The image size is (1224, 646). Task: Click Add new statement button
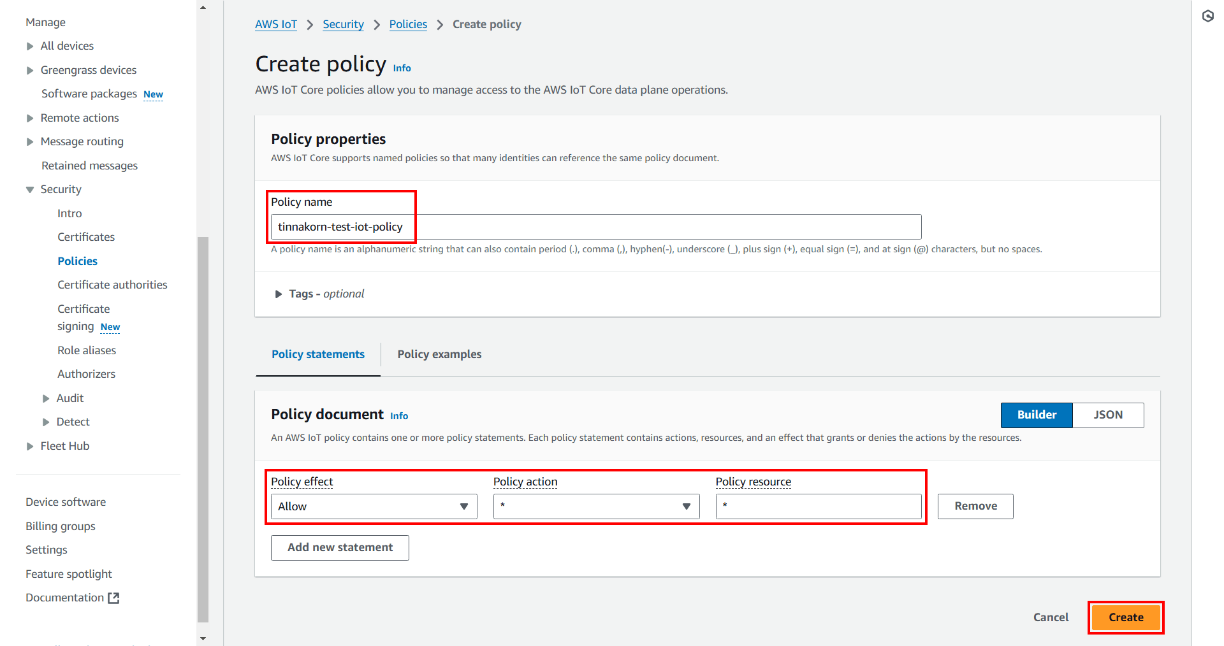point(340,548)
